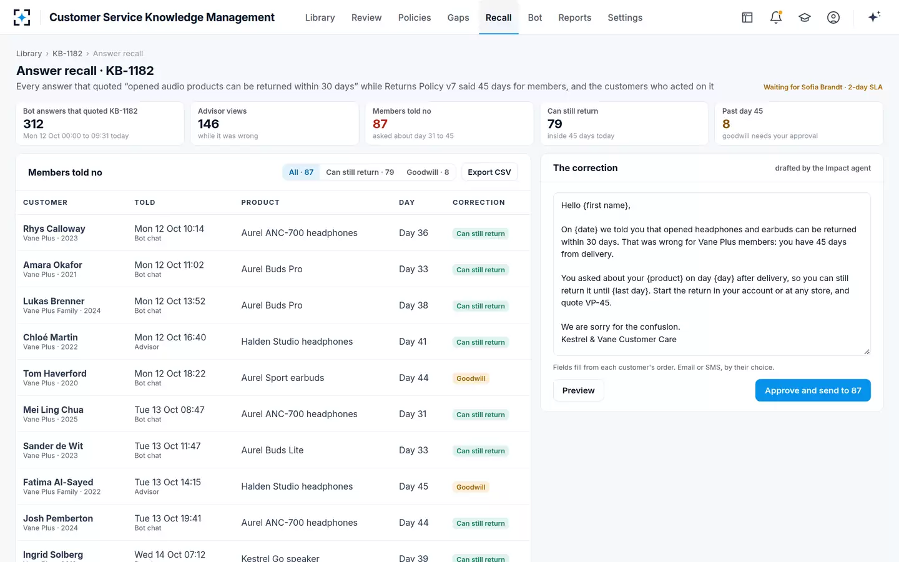Click the Advisor views stat card
899x562 pixels.
[275, 124]
